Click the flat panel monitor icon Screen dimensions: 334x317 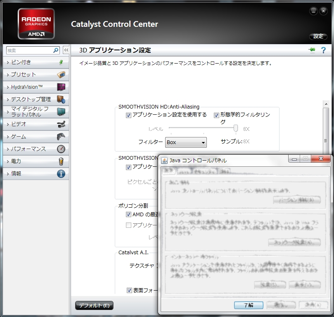pos(61,111)
